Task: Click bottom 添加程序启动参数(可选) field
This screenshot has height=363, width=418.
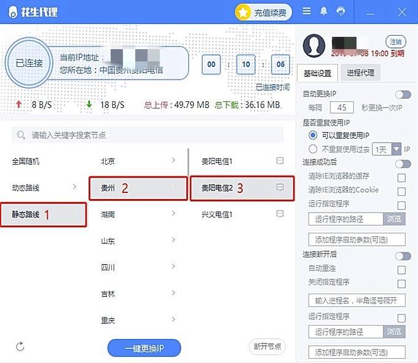Action: tap(357, 352)
